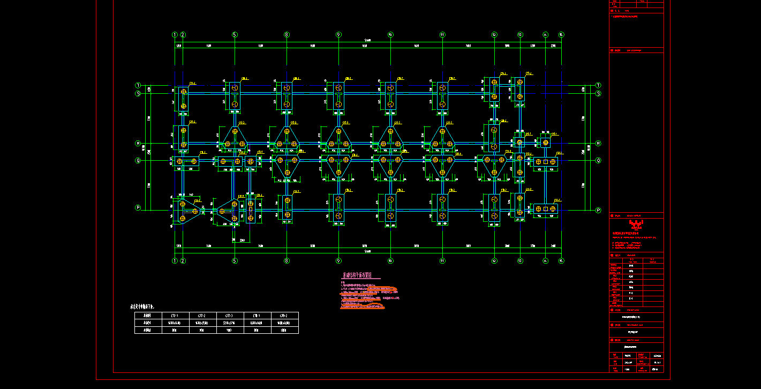Pick axis bubble 10 above the plan

point(390,35)
